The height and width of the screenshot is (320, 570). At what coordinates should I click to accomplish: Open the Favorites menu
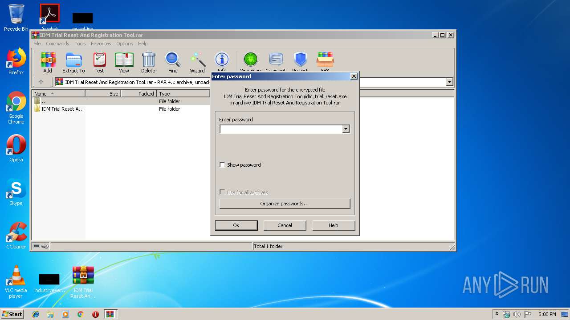pyautogui.click(x=101, y=44)
